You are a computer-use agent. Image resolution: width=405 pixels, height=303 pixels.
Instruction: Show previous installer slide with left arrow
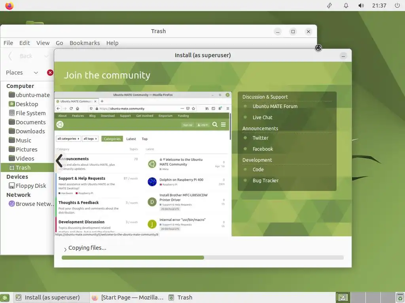[x=59, y=161]
